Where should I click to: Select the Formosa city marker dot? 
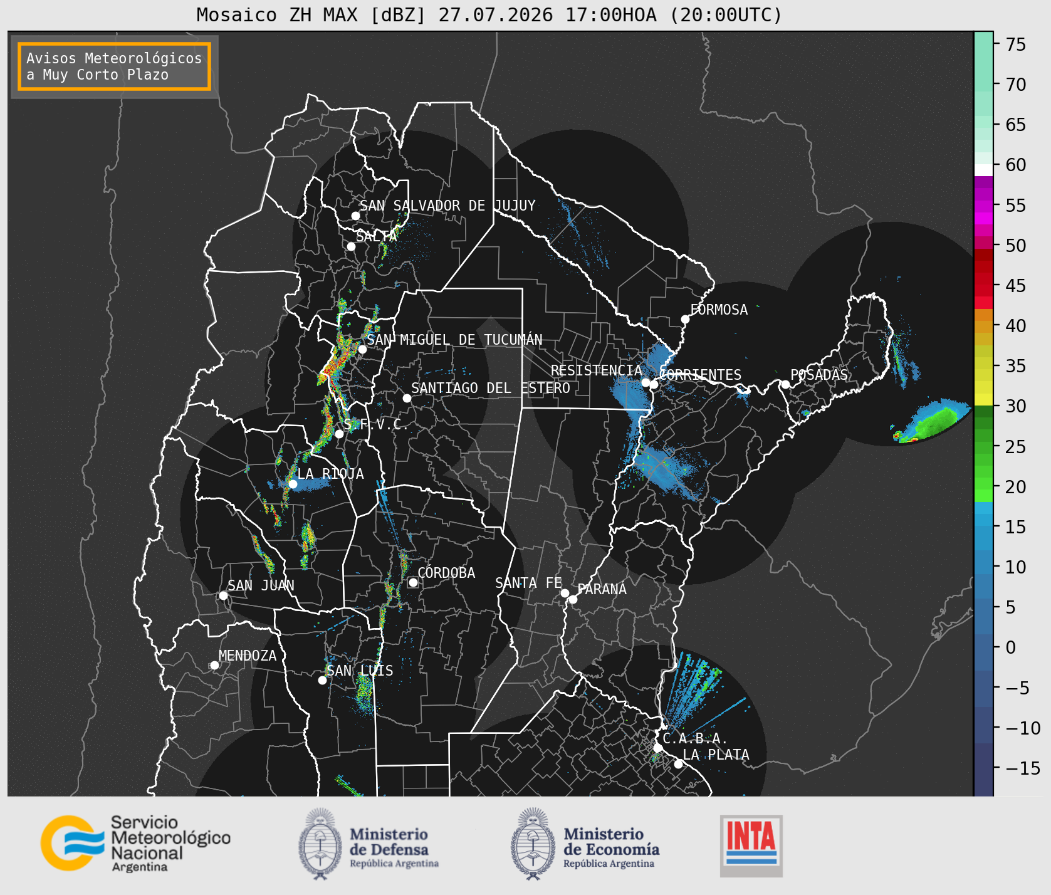click(x=685, y=319)
